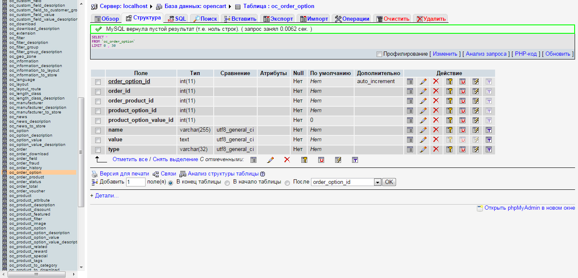Screen dimensions: 578x278
Task: Click browse icon for order_option_id row
Action: coord(410,81)
